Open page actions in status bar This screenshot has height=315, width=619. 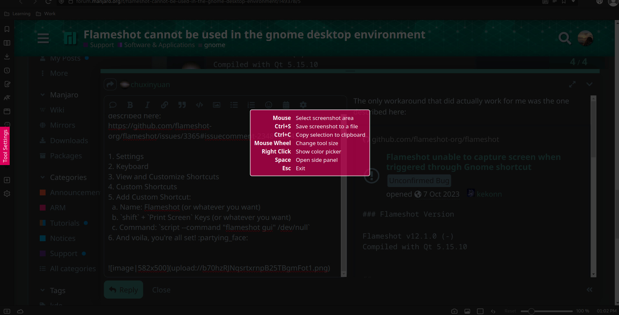tap(493, 311)
